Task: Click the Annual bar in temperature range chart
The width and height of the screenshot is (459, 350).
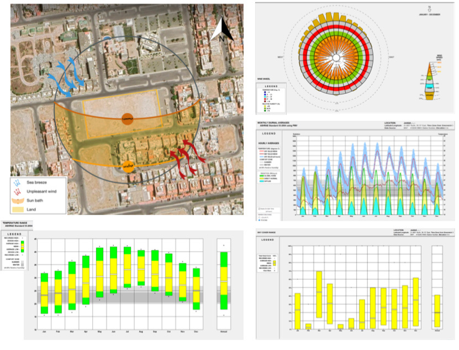Action: (x=224, y=281)
